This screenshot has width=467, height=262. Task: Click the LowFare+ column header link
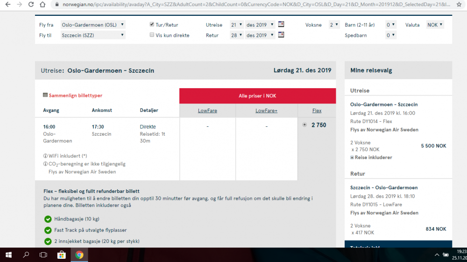pyautogui.click(x=266, y=110)
